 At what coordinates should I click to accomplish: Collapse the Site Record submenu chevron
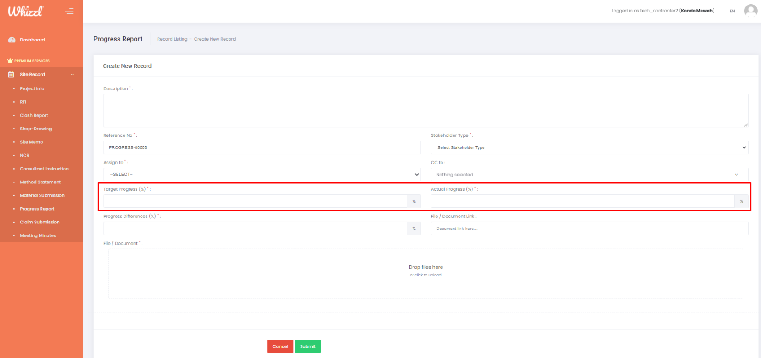coord(72,75)
